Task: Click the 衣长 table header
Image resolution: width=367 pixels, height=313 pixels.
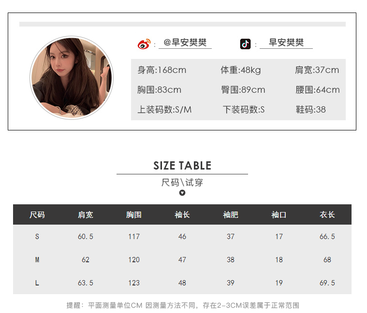Action: pyautogui.click(x=327, y=214)
